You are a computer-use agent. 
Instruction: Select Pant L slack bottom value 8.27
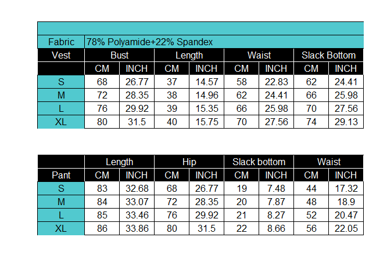click(276, 215)
